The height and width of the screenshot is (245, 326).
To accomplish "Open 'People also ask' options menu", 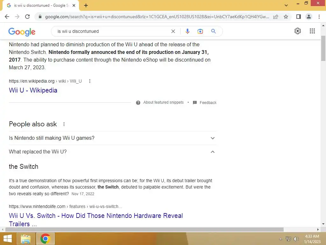I will click(x=64, y=124).
